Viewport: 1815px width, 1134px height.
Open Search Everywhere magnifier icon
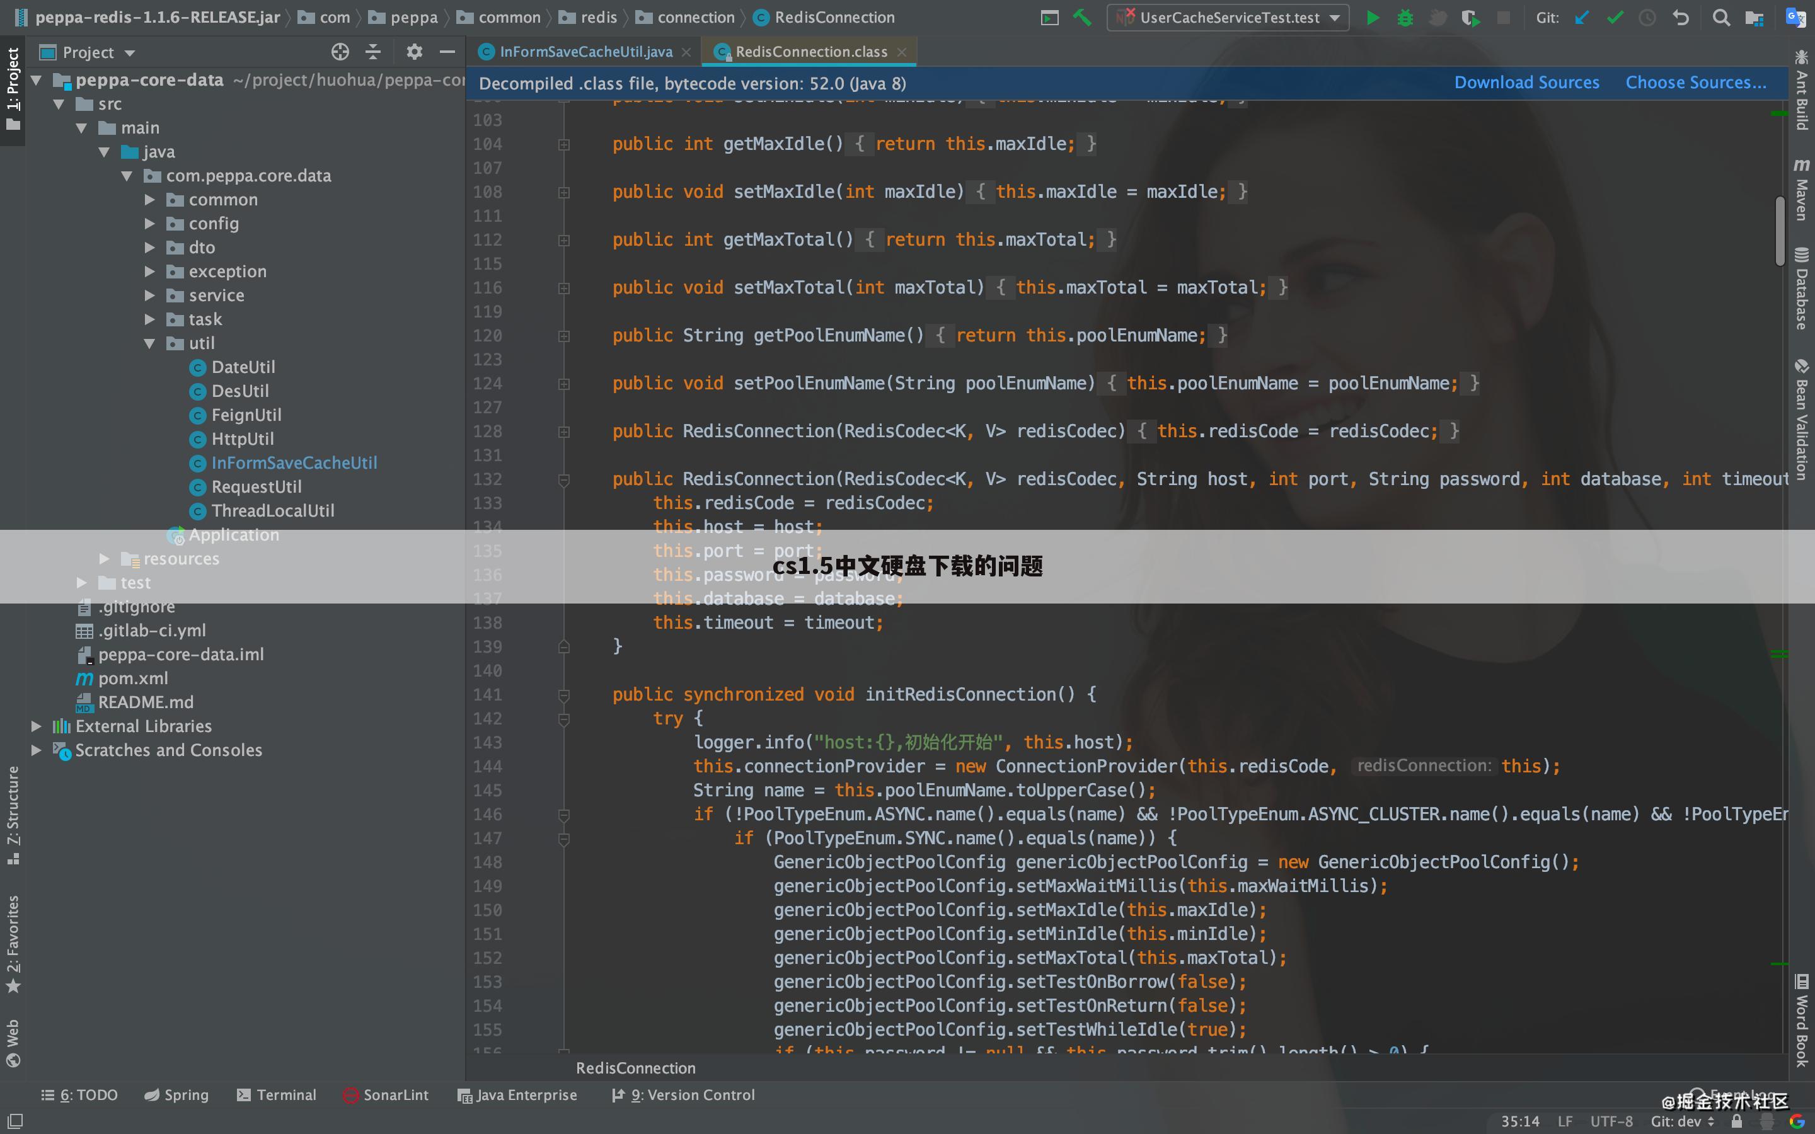tap(1721, 17)
